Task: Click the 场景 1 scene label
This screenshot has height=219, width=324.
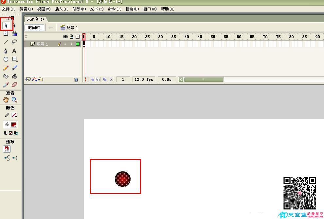Action: coord(69,28)
